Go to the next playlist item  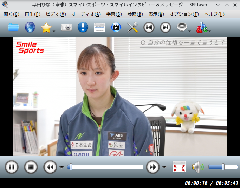coord(165,27)
